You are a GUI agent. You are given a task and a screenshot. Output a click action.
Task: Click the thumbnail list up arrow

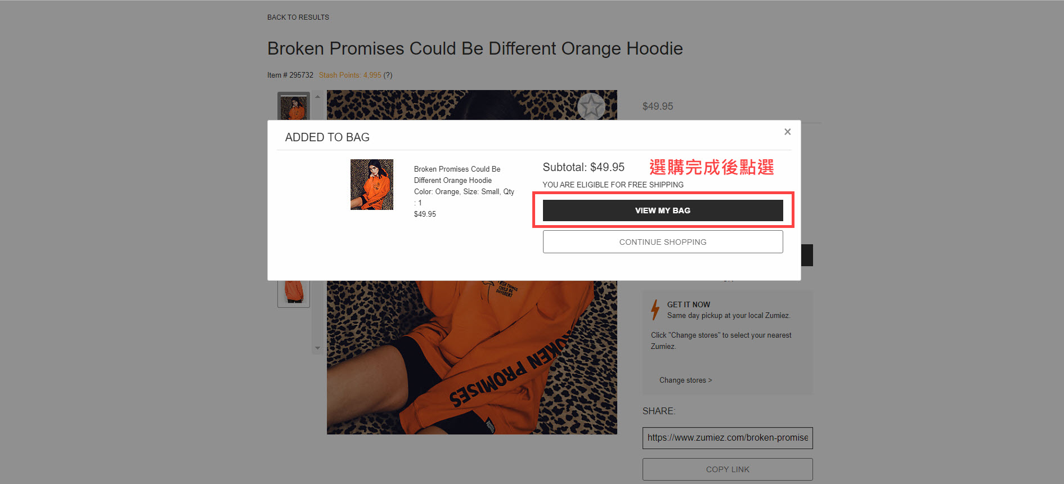coord(317,97)
